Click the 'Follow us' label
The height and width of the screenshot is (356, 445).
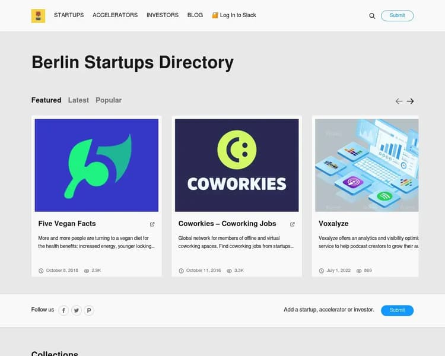(x=43, y=310)
